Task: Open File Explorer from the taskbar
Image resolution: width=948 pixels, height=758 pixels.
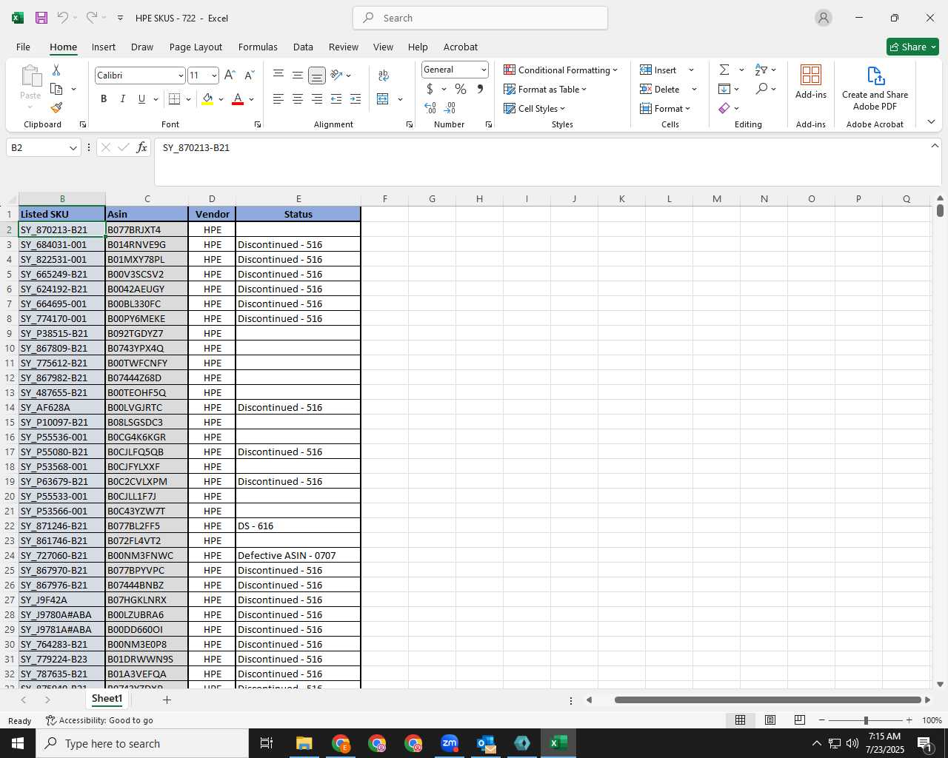Action: pos(304,743)
